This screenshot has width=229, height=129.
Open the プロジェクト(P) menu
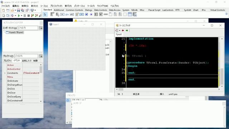56,6
